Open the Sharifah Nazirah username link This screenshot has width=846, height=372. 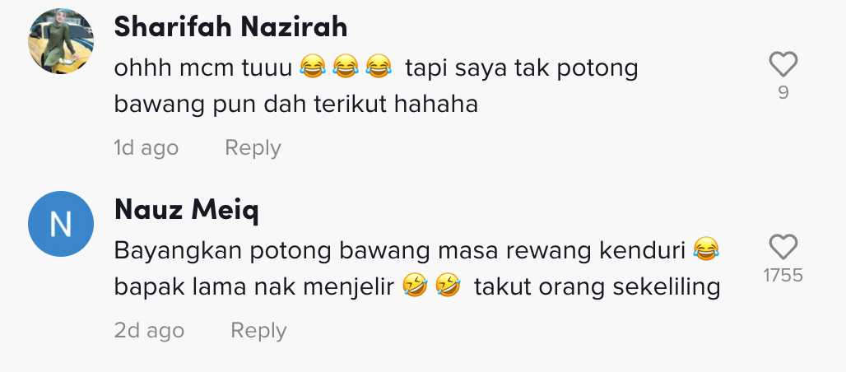pos(231,26)
